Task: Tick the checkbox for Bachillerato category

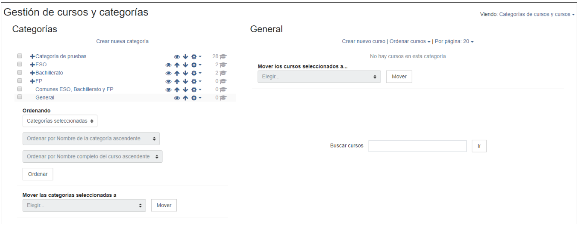Action: point(19,72)
